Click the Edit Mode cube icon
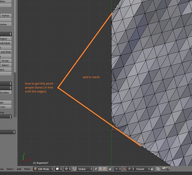 click(35, 169)
